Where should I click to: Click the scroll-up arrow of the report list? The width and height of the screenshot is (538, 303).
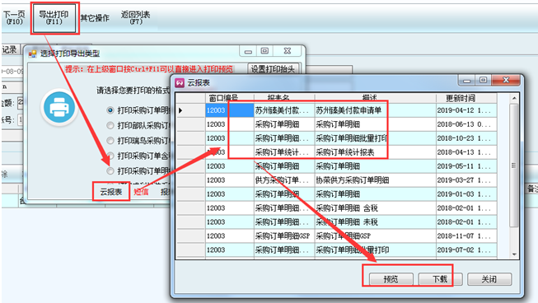pos(514,98)
